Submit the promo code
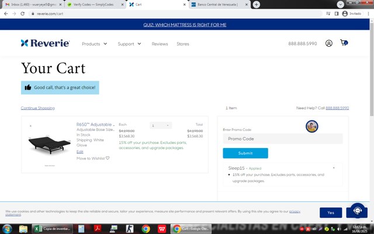 (245, 153)
